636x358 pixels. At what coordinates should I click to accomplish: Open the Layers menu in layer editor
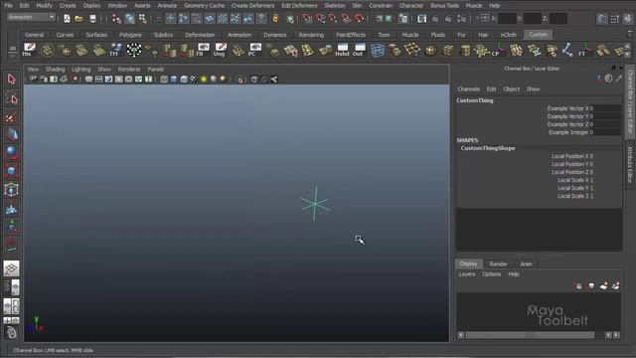coord(466,274)
